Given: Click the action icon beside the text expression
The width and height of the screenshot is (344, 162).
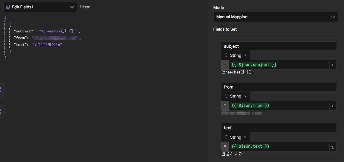Looking at the screenshot, I should (333, 148).
